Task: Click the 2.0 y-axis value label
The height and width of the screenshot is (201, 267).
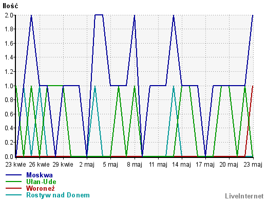Action: 9,15
